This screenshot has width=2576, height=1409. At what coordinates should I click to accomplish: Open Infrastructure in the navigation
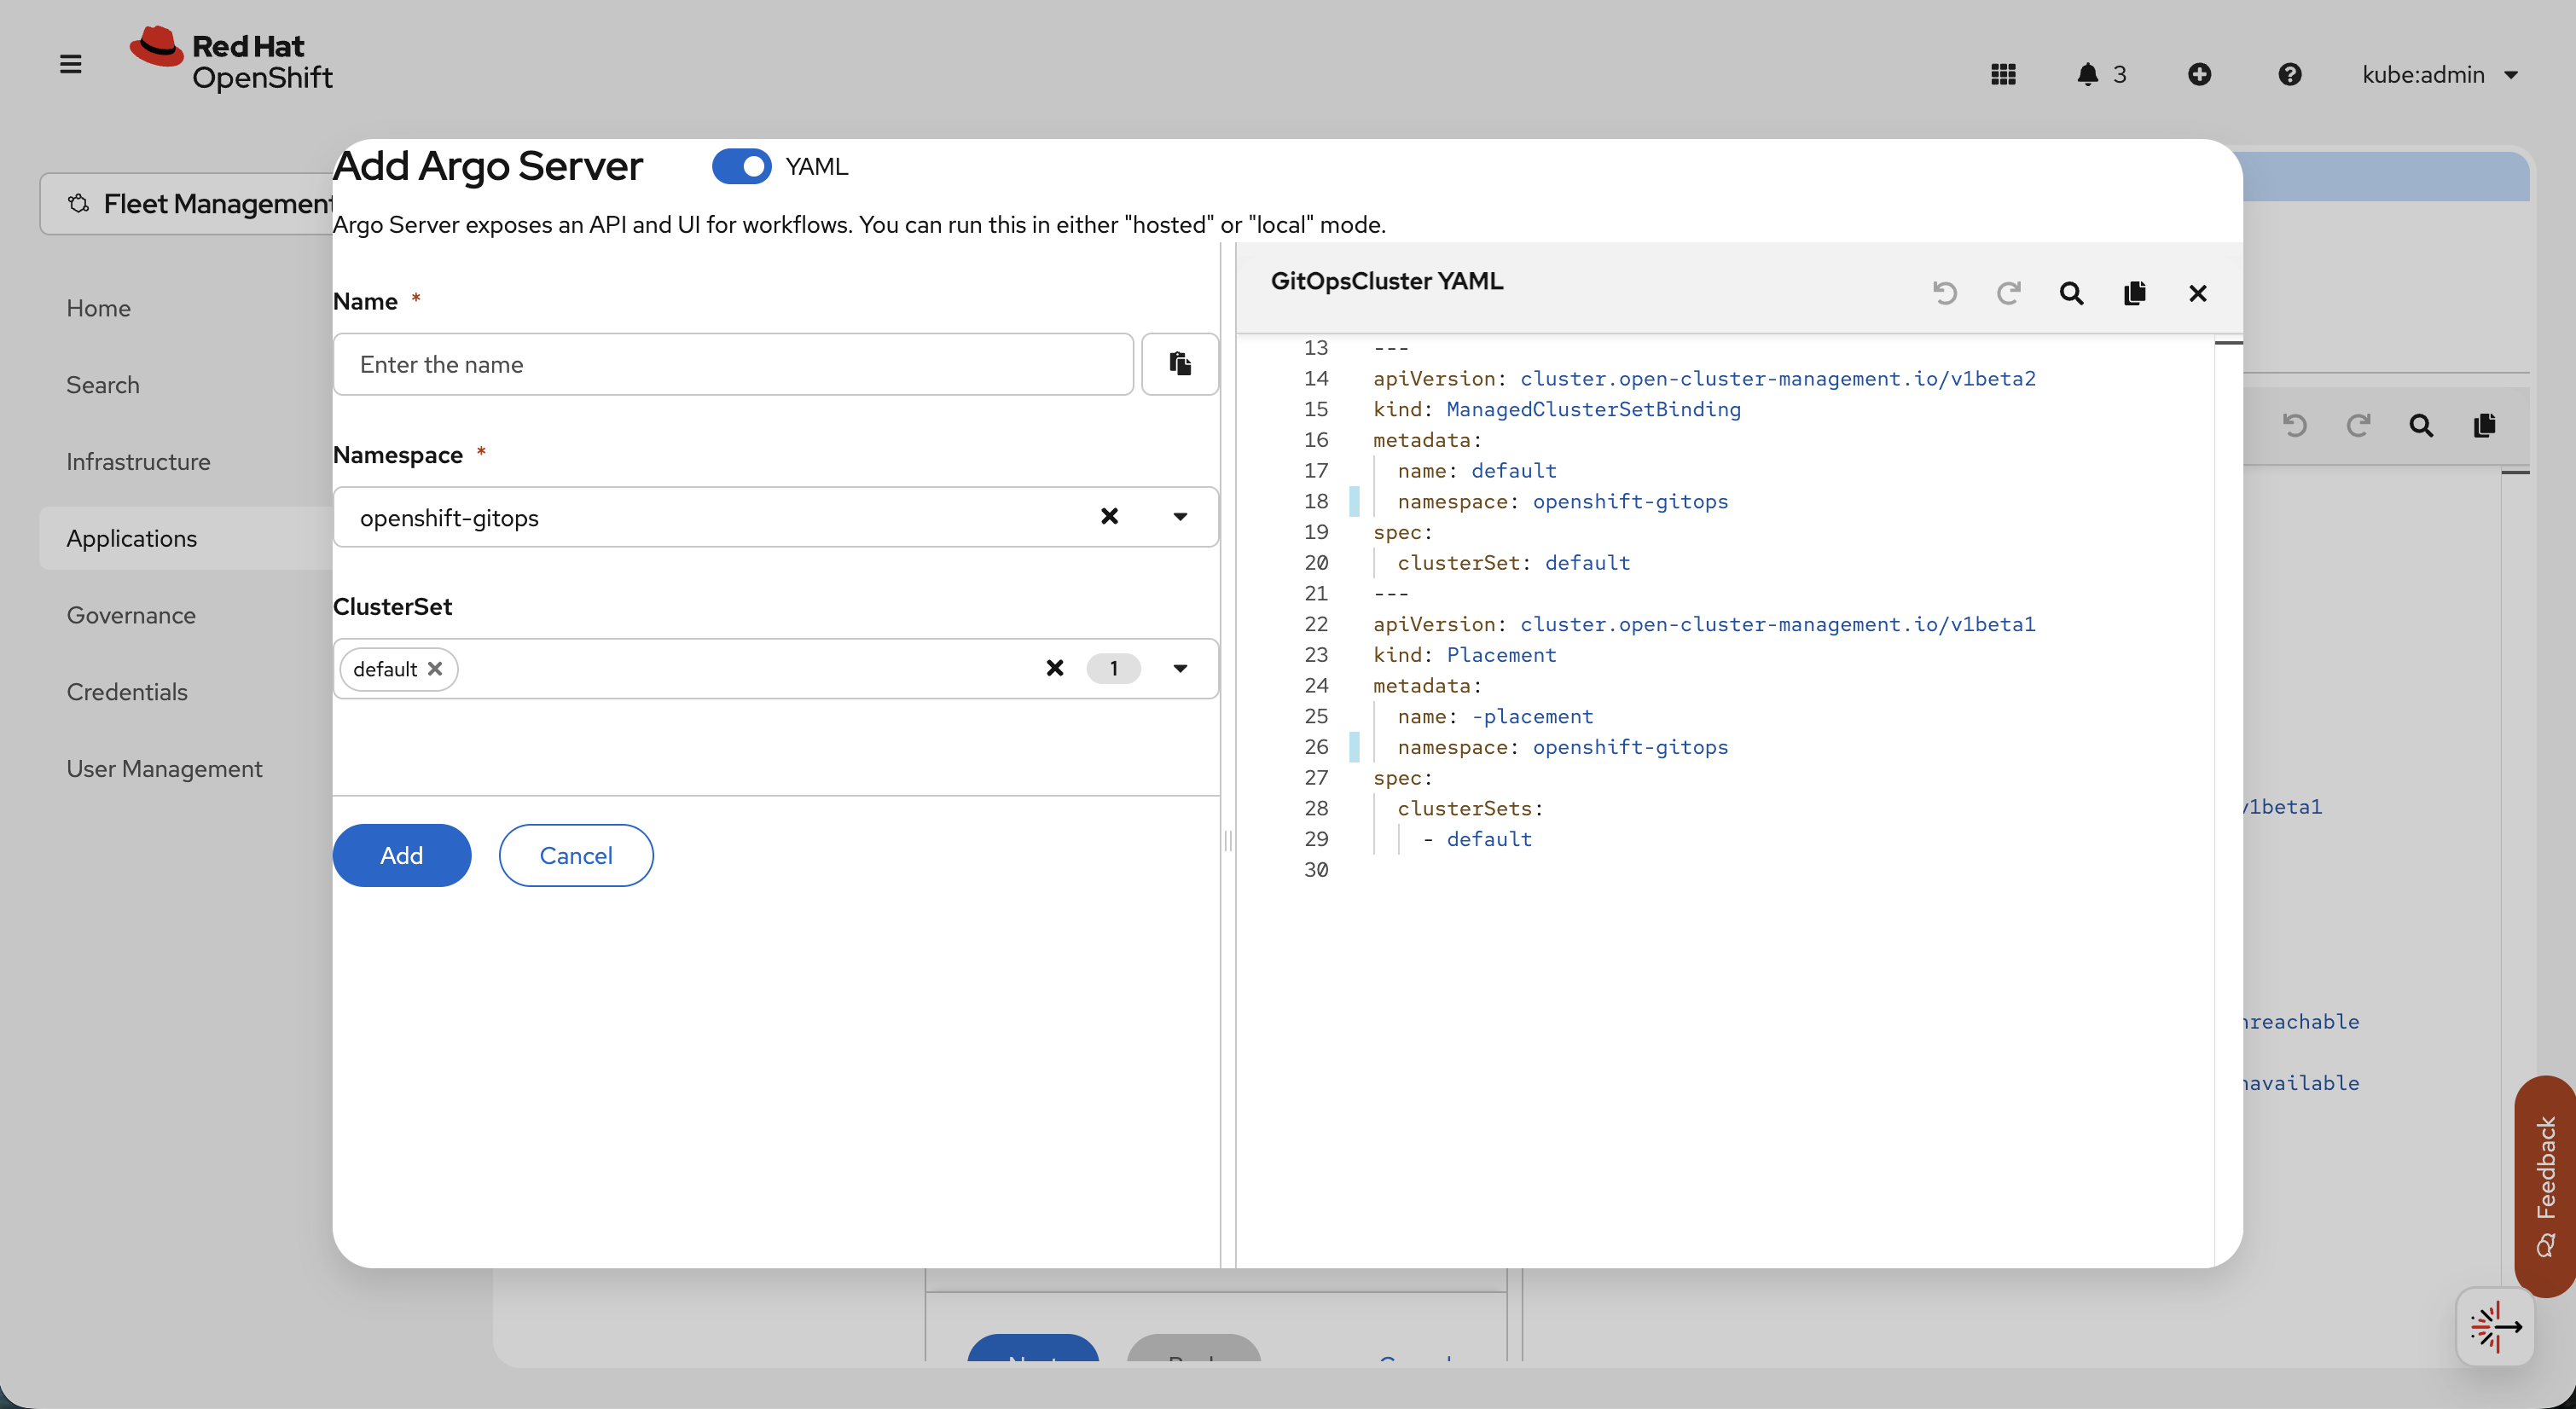pyautogui.click(x=138, y=461)
